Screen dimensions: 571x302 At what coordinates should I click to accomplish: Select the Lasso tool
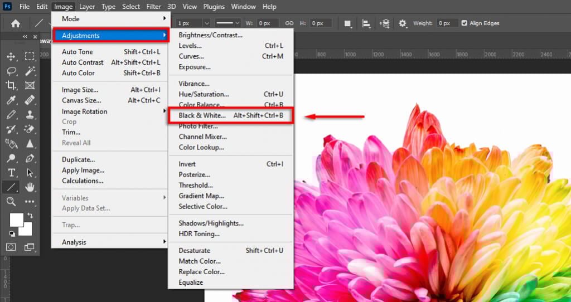coord(11,71)
